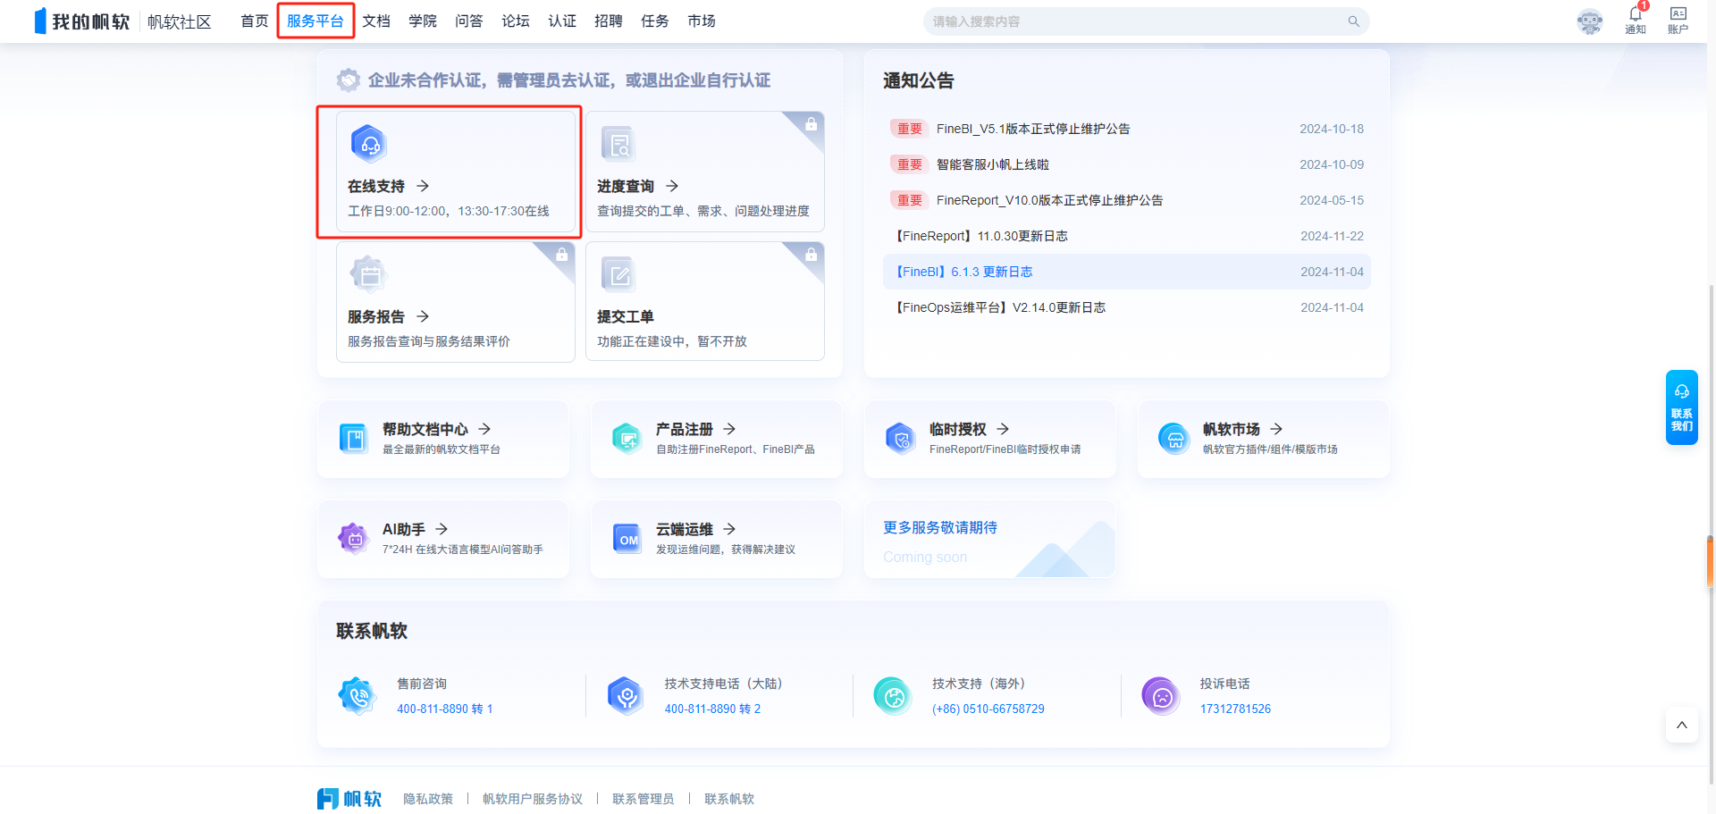Click complaint number 17312781526
Viewport: 1716px width, 814px height.
[1235, 709]
